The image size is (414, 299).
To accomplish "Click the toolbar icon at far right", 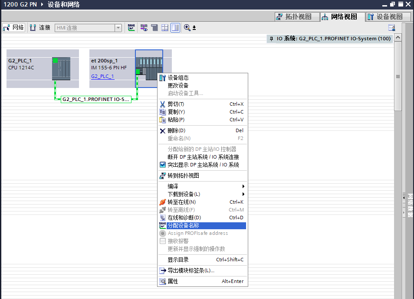I will coord(391,28).
